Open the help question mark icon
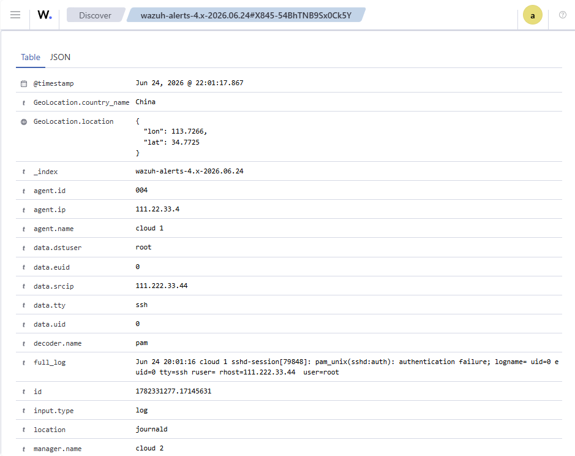 coord(563,15)
